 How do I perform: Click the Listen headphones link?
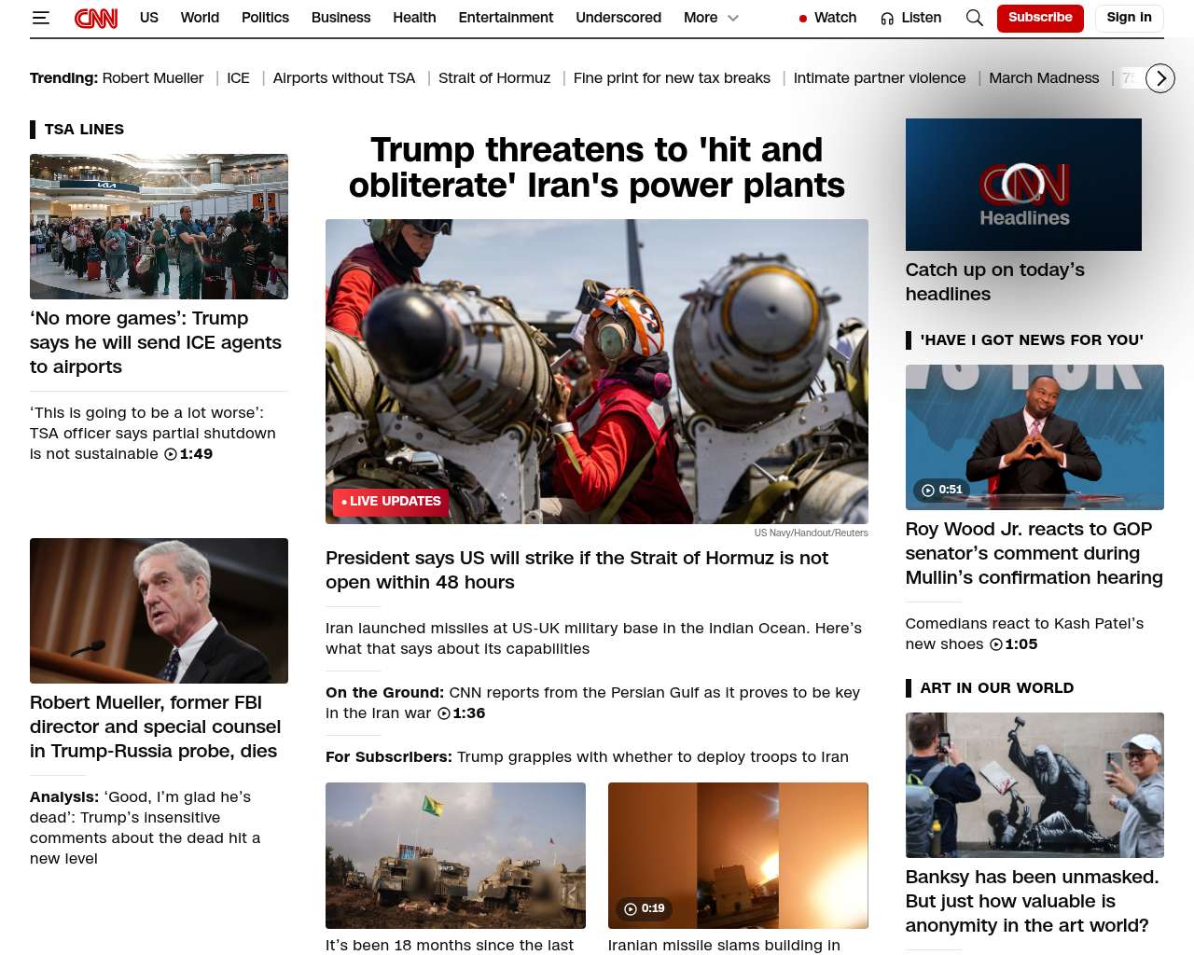(910, 18)
